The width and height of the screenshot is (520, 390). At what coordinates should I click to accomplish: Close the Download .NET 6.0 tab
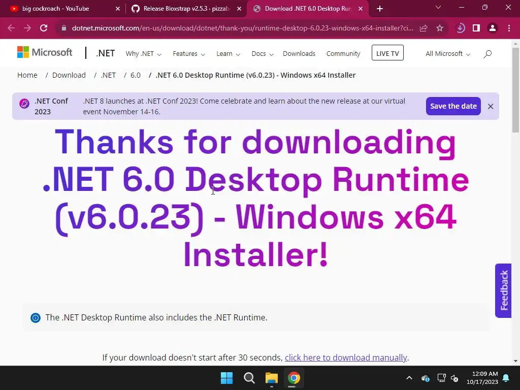pyautogui.click(x=361, y=9)
